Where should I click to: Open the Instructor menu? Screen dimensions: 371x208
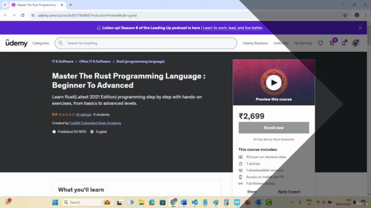(281, 43)
